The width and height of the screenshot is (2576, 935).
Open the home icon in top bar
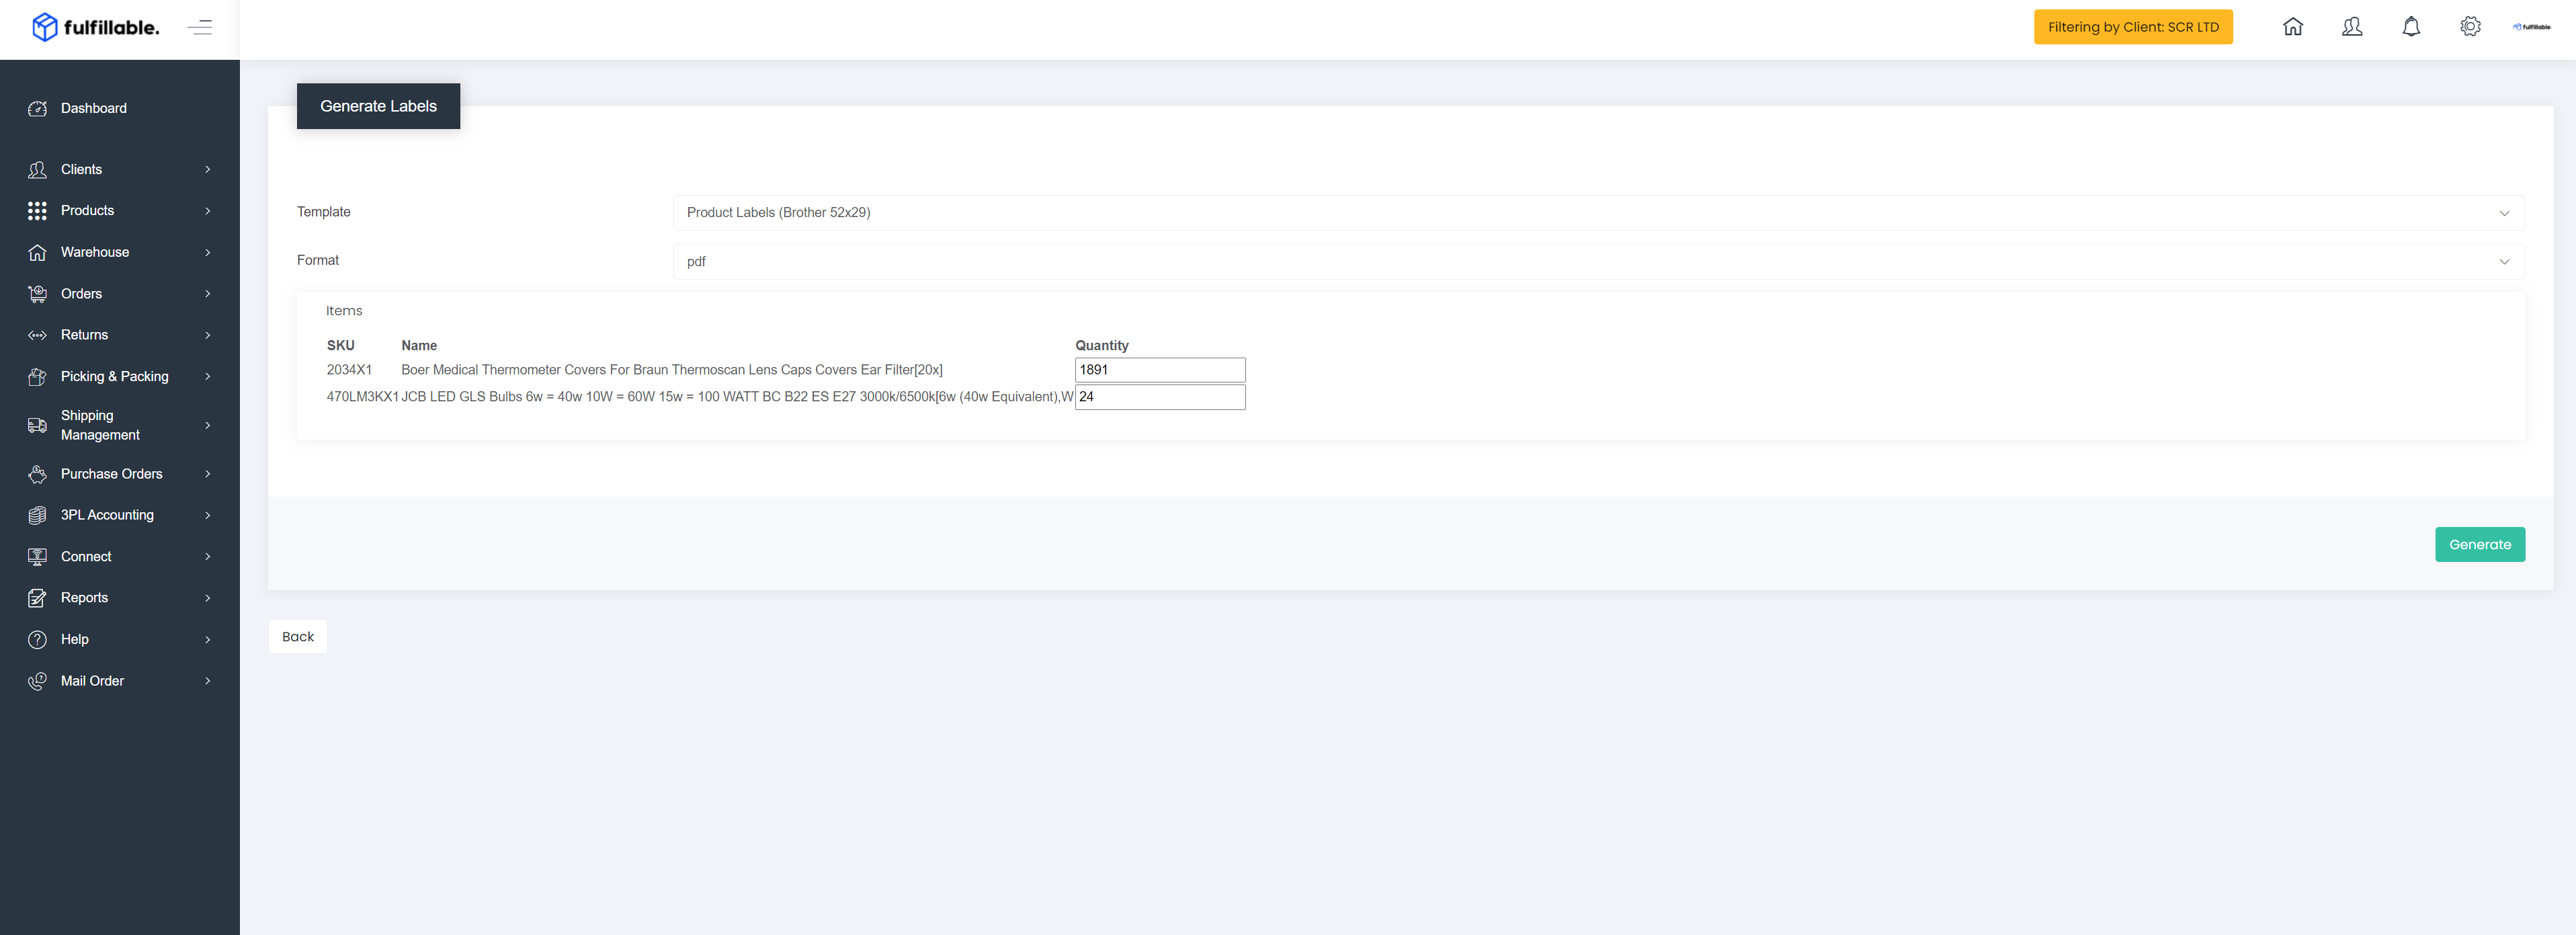2292,27
